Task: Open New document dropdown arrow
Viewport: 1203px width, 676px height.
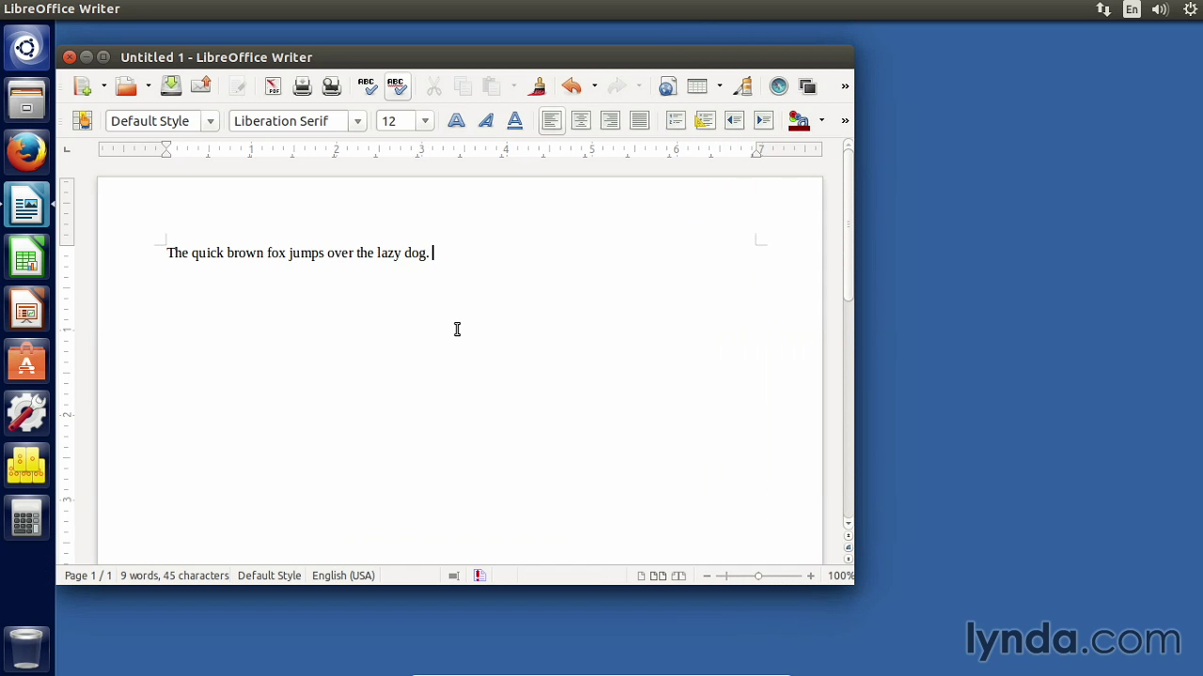Action: coord(103,86)
